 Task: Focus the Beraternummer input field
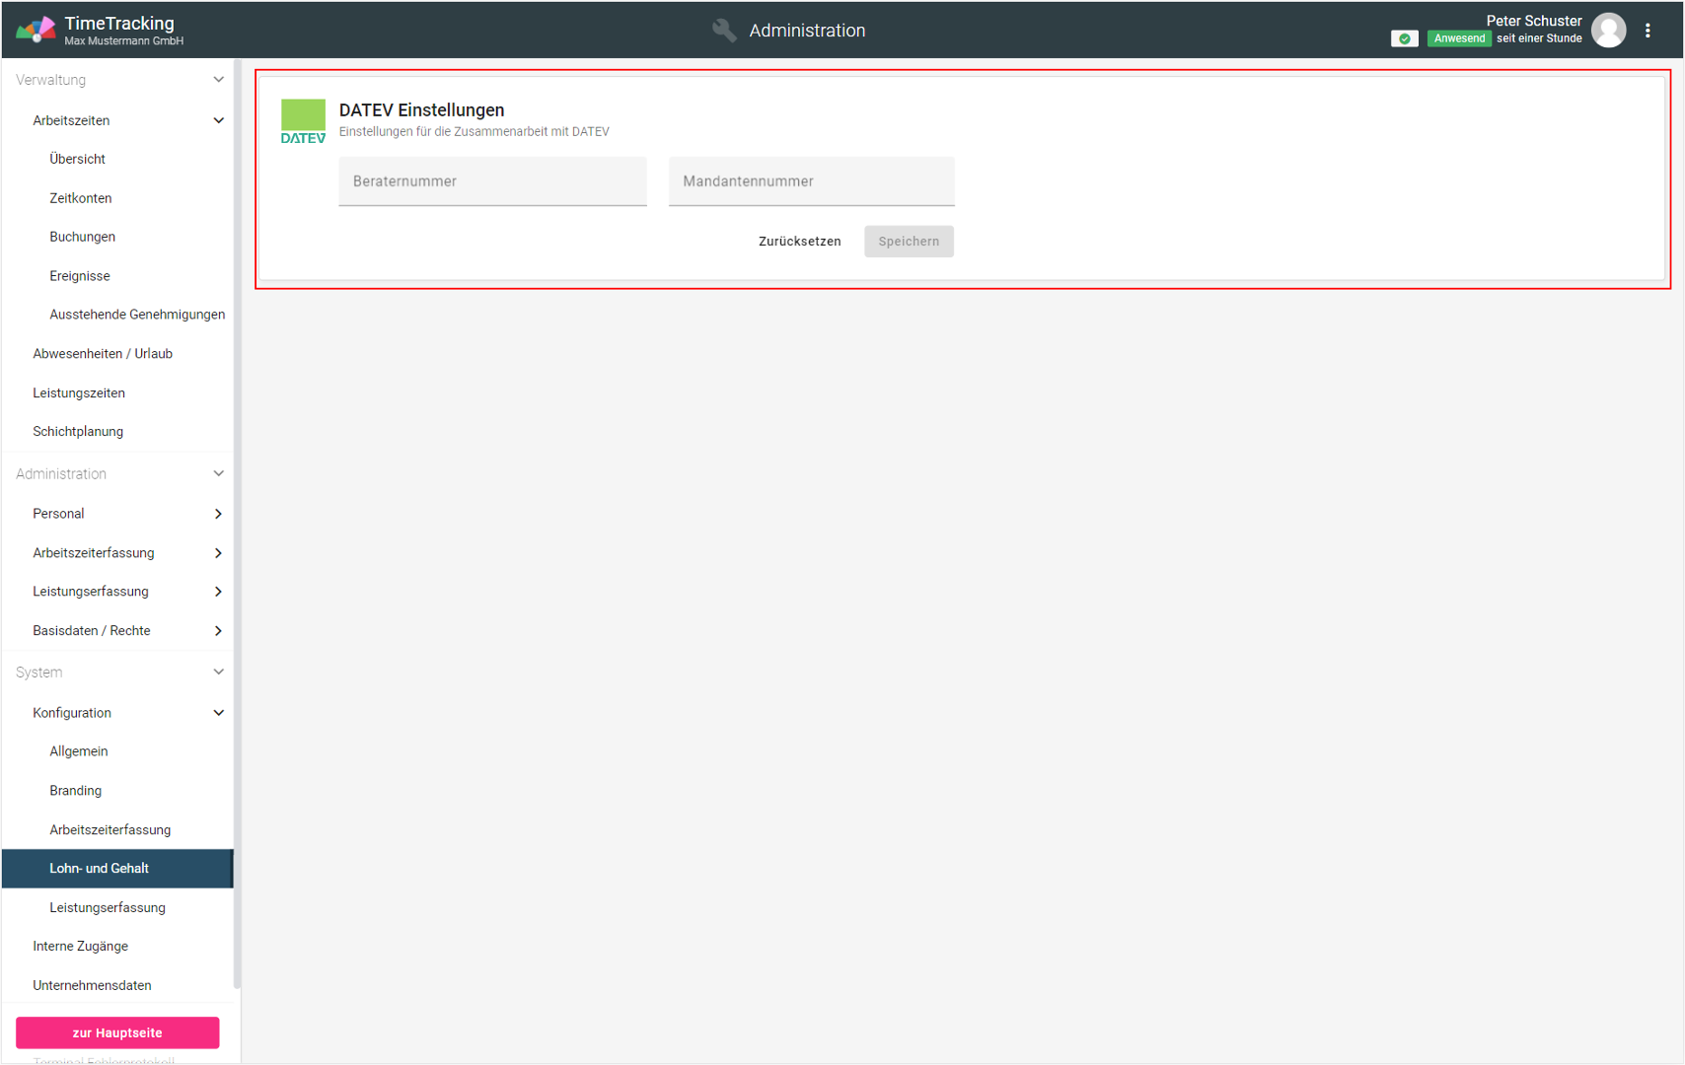point(492,181)
